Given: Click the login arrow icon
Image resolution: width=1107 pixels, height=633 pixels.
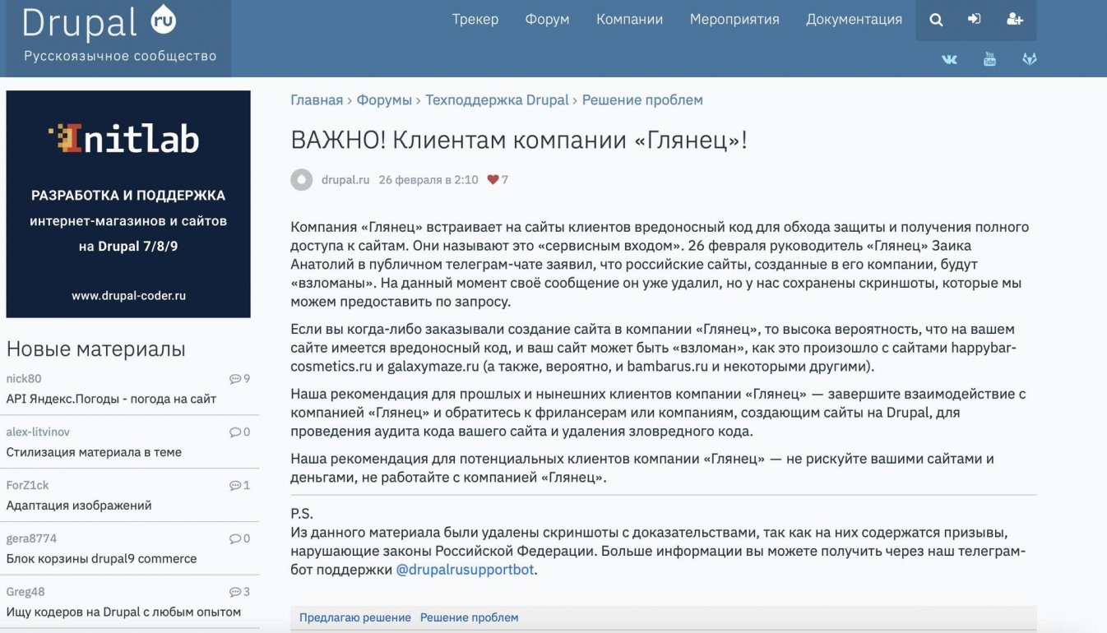Looking at the screenshot, I should (975, 20).
